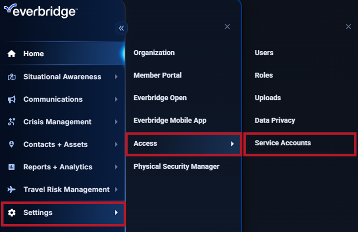358x232 pixels.
Task: Expand the Situational Awareness submenu arrow
Action: tap(116, 77)
